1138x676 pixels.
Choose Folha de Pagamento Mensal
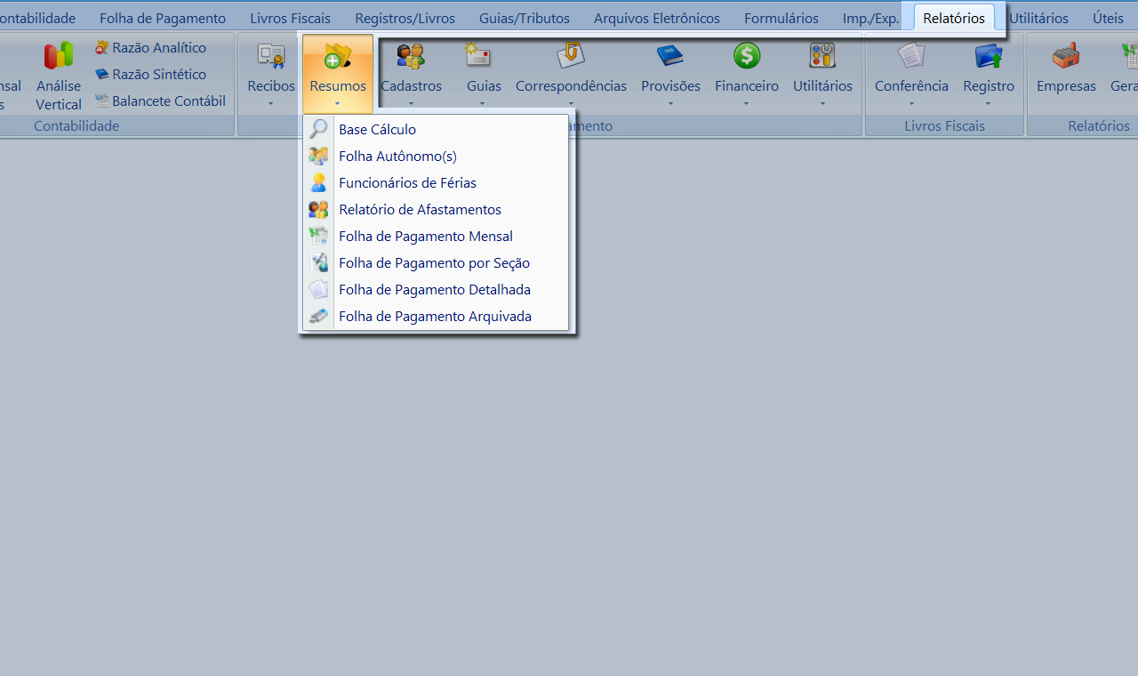(x=425, y=237)
